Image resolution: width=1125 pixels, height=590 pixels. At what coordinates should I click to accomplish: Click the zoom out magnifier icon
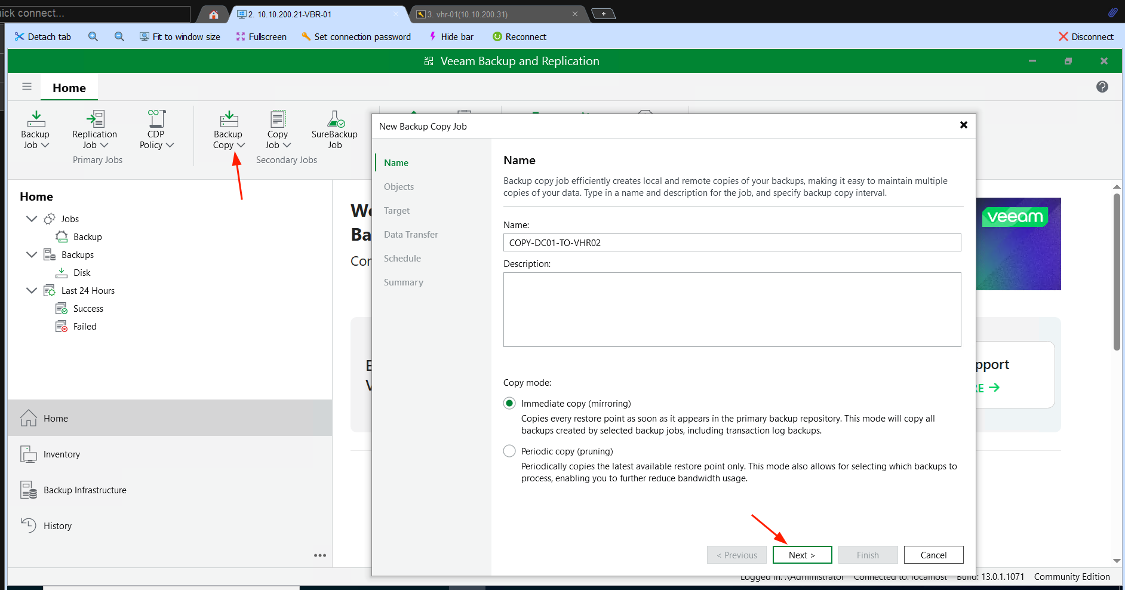tap(119, 36)
